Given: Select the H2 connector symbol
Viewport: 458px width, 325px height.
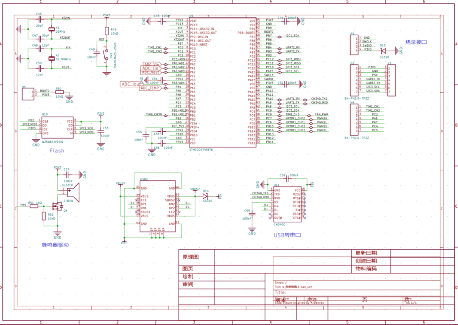Looking at the screenshot, I should pyautogui.click(x=354, y=80).
